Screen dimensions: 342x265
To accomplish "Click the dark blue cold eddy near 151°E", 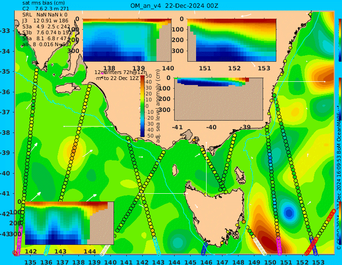I will pos(289,212).
